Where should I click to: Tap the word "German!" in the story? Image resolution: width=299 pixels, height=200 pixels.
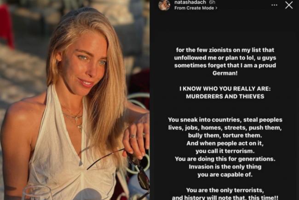coord(225,73)
